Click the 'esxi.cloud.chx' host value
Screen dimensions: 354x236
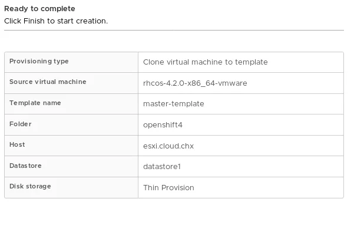click(x=168, y=146)
